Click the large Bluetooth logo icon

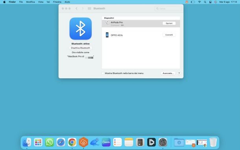[x=81, y=28]
